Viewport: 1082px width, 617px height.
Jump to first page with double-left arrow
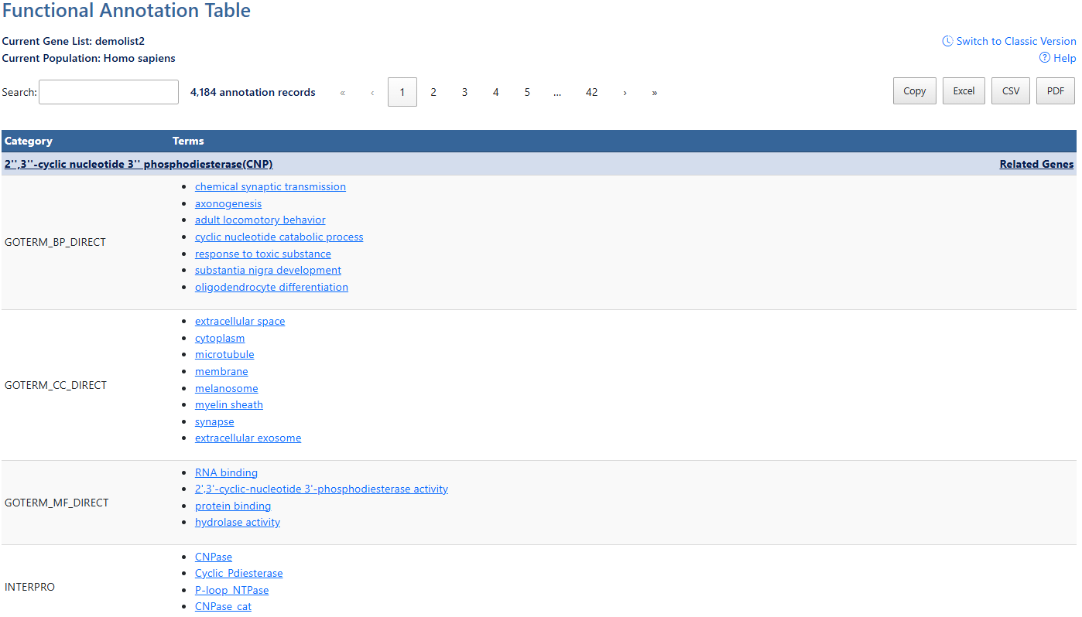click(342, 92)
